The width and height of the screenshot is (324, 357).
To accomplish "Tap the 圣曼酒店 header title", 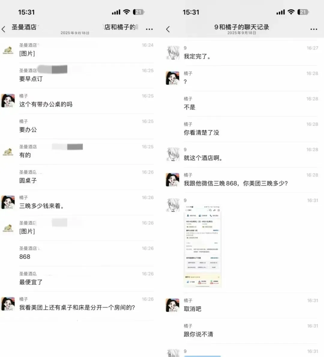I will point(24,27).
